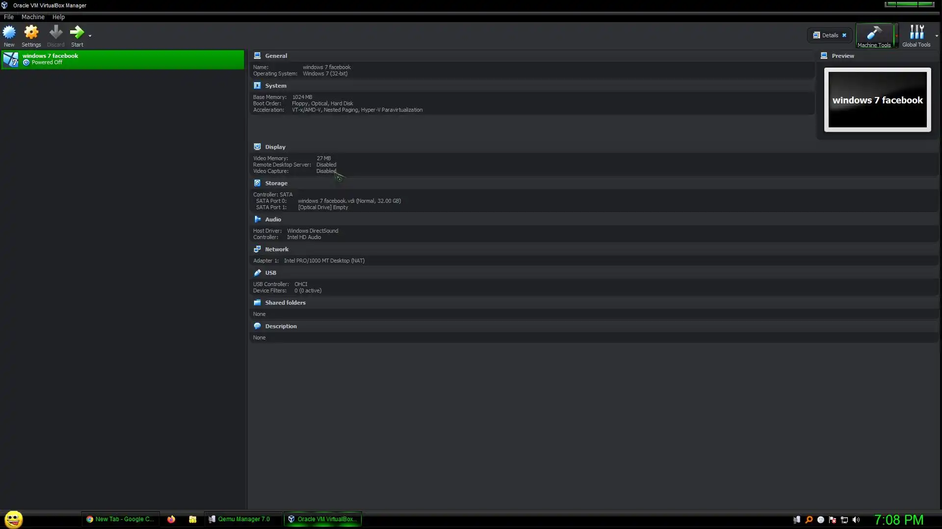Click the New virtual machine icon
This screenshot has width=942, height=529.
[9, 33]
